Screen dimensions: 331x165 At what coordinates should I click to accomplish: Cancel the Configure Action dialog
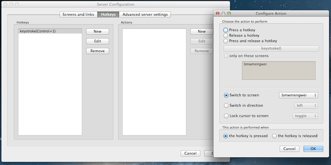[x=289, y=149]
